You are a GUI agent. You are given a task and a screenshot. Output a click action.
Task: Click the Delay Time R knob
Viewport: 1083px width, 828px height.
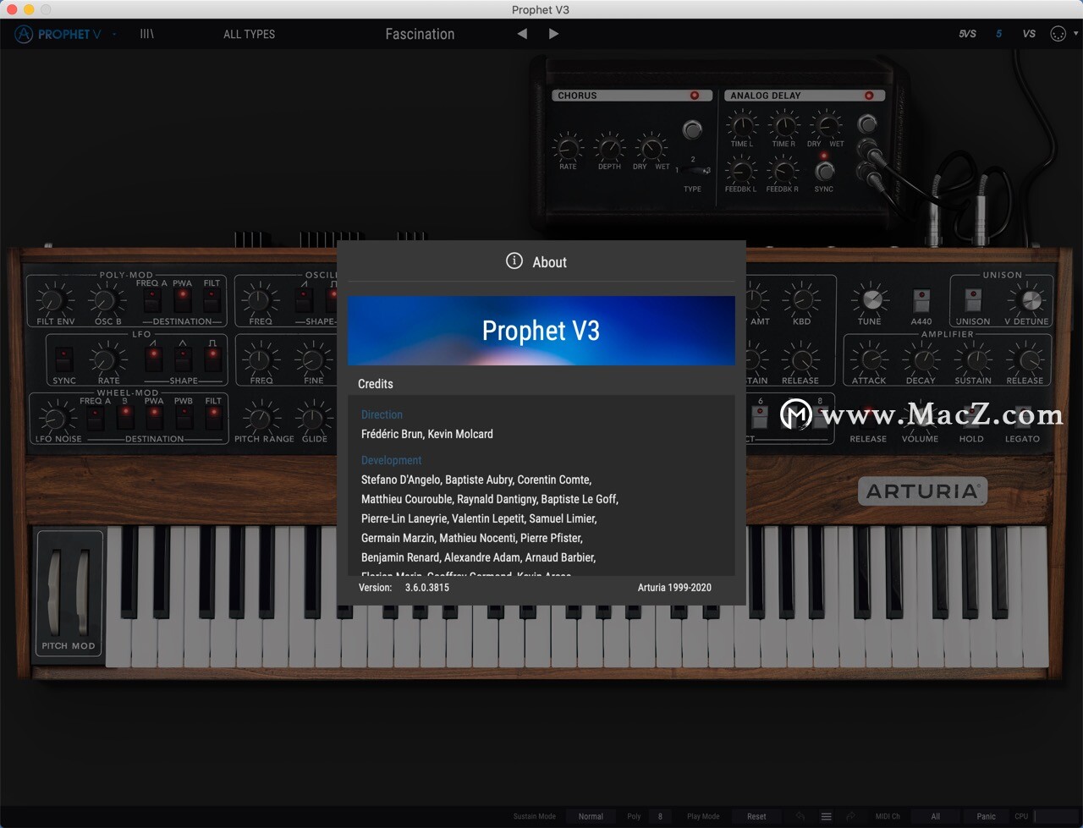coord(783,125)
